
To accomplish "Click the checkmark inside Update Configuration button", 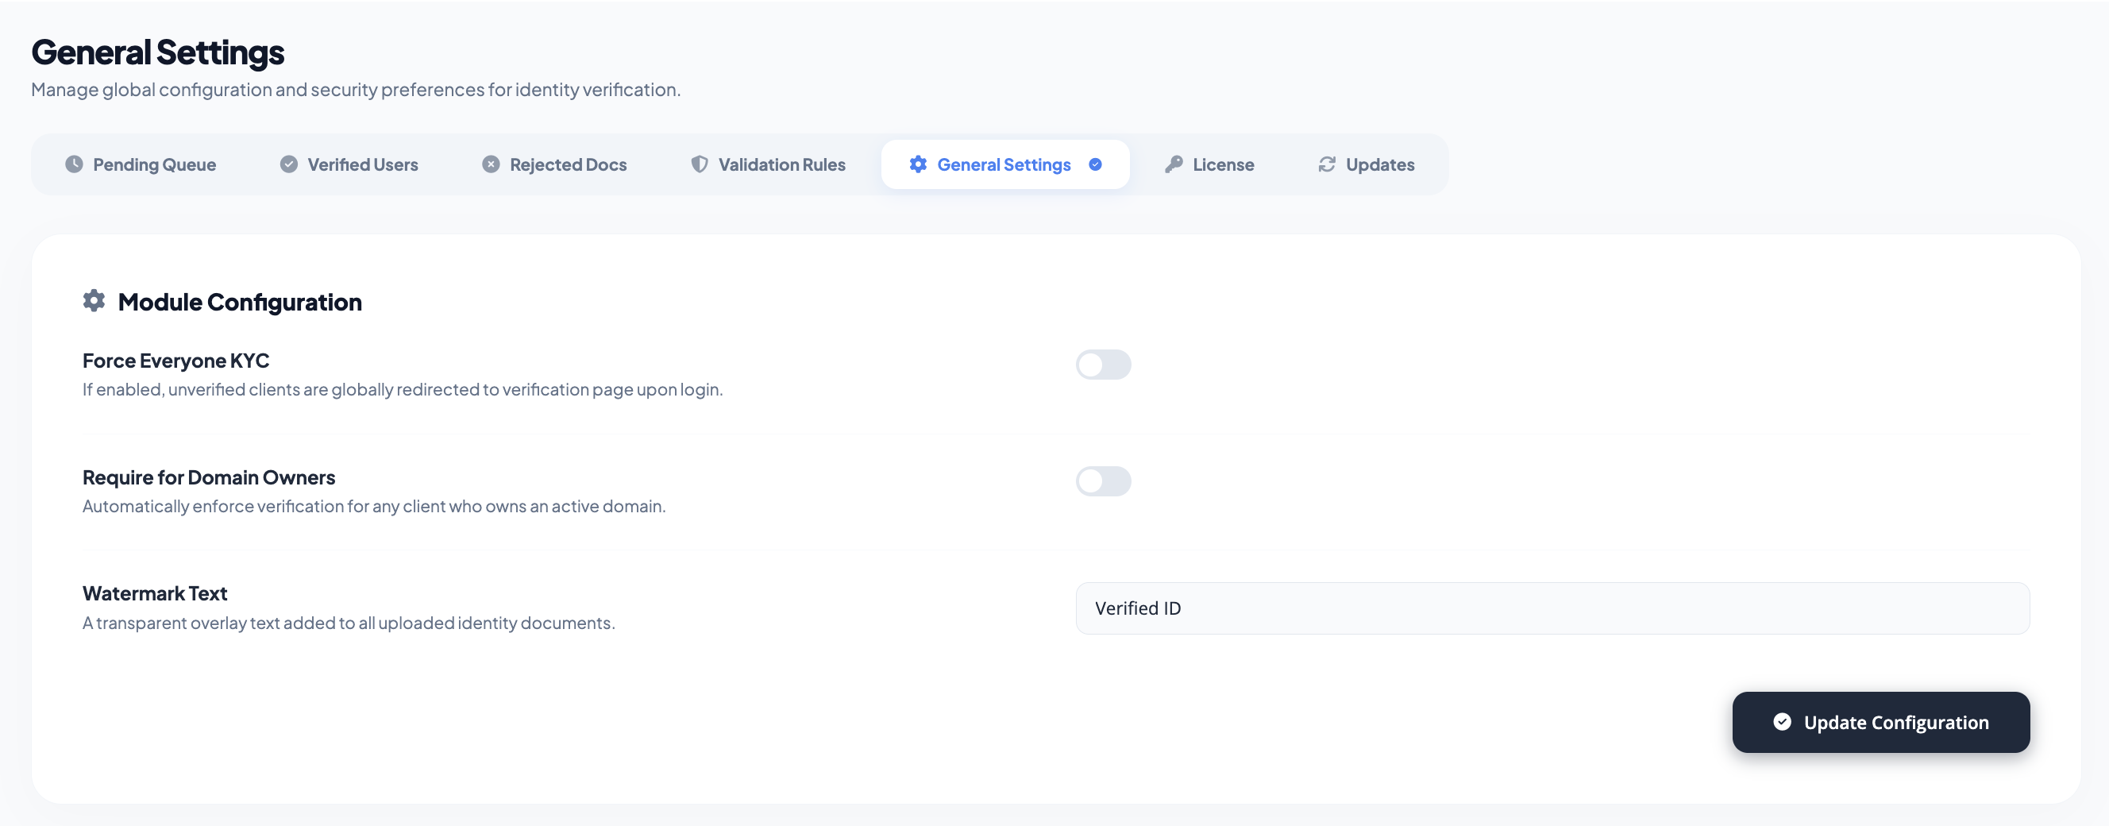I will 1783,721.
